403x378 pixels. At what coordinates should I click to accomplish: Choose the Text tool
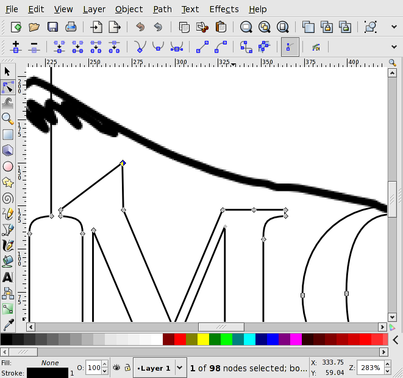[x=8, y=277]
